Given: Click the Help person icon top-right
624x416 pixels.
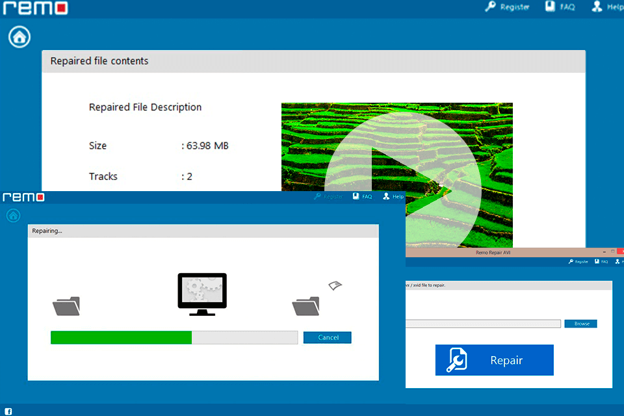Looking at the screenshot, I should 597,6.
